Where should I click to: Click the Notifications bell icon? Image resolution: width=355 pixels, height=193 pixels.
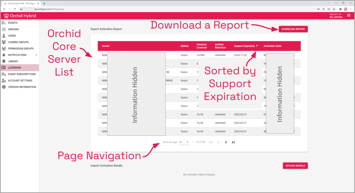point(4,55)
